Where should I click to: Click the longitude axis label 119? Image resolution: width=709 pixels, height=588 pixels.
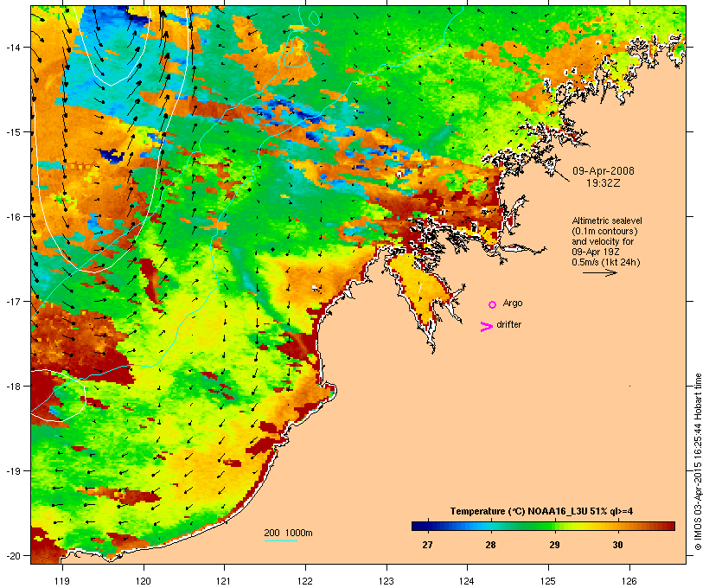[x=62, y=581]
